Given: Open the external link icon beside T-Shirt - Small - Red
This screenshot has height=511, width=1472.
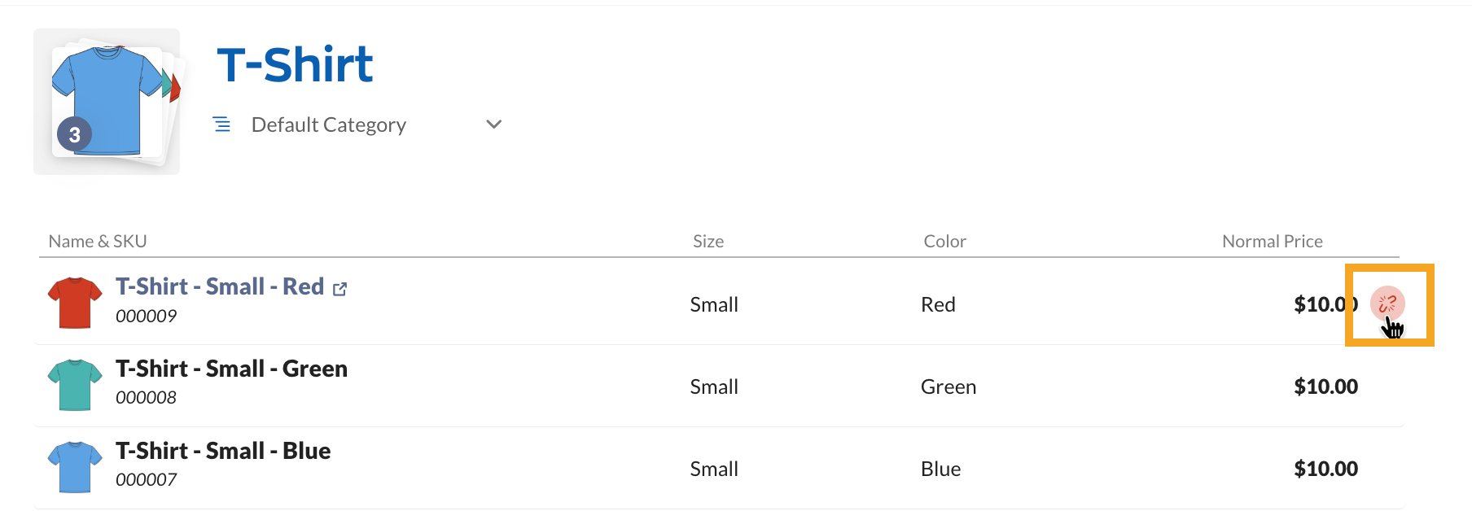Looking at the screenshot, I should coord(340,287).
